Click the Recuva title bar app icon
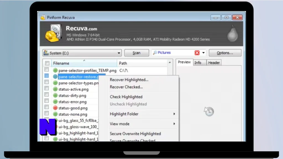The width and height of the screenshot is (283, 159). click(43, 17)
